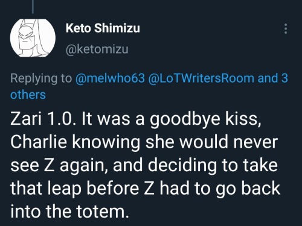This screenshot has width=302, height=226.
Task: Click empty dark area beside @ketomizu handle
Action: [x=201, y=49]
